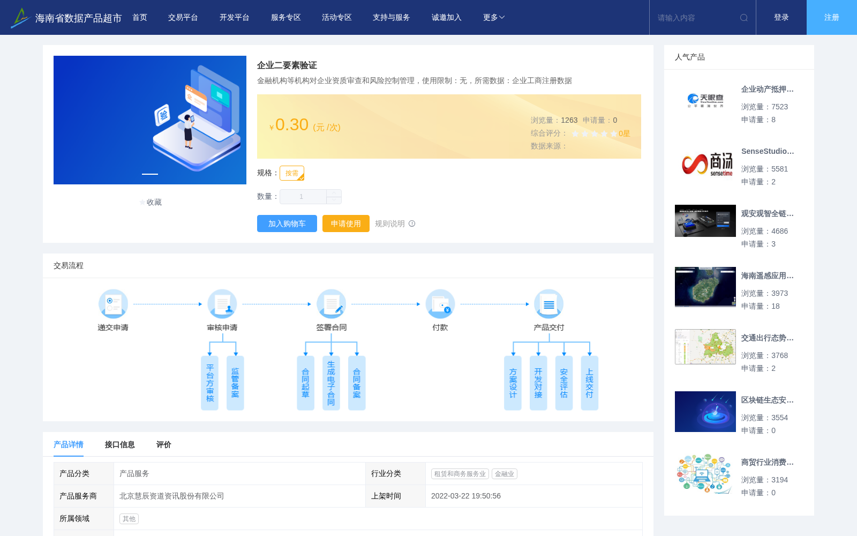Click the quantity number input
The image size is (857, 536).
[x=303, y=197]
